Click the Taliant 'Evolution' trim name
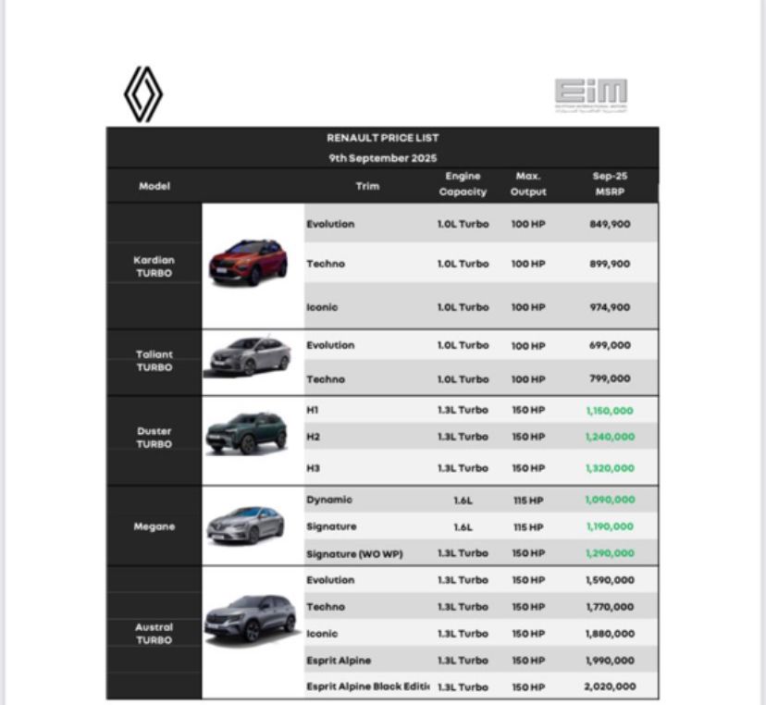This screenshot has height=705, width=766. (330, 345)
